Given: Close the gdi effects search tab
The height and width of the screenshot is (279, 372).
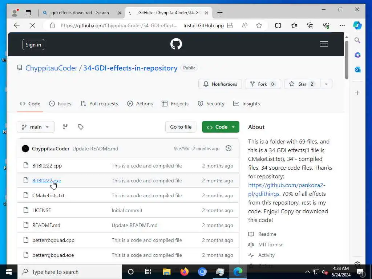Looking at the screenshot, I should [120, 13].
